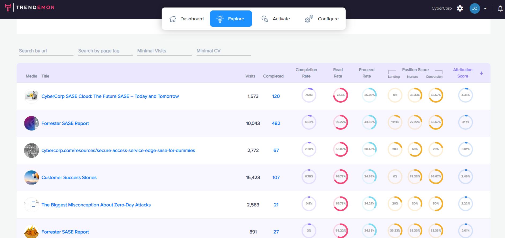Click the 0.75% completion rate gauge
Image resolution: width=505 pixels, height=238 pixels.
click(x=309, y=176)
